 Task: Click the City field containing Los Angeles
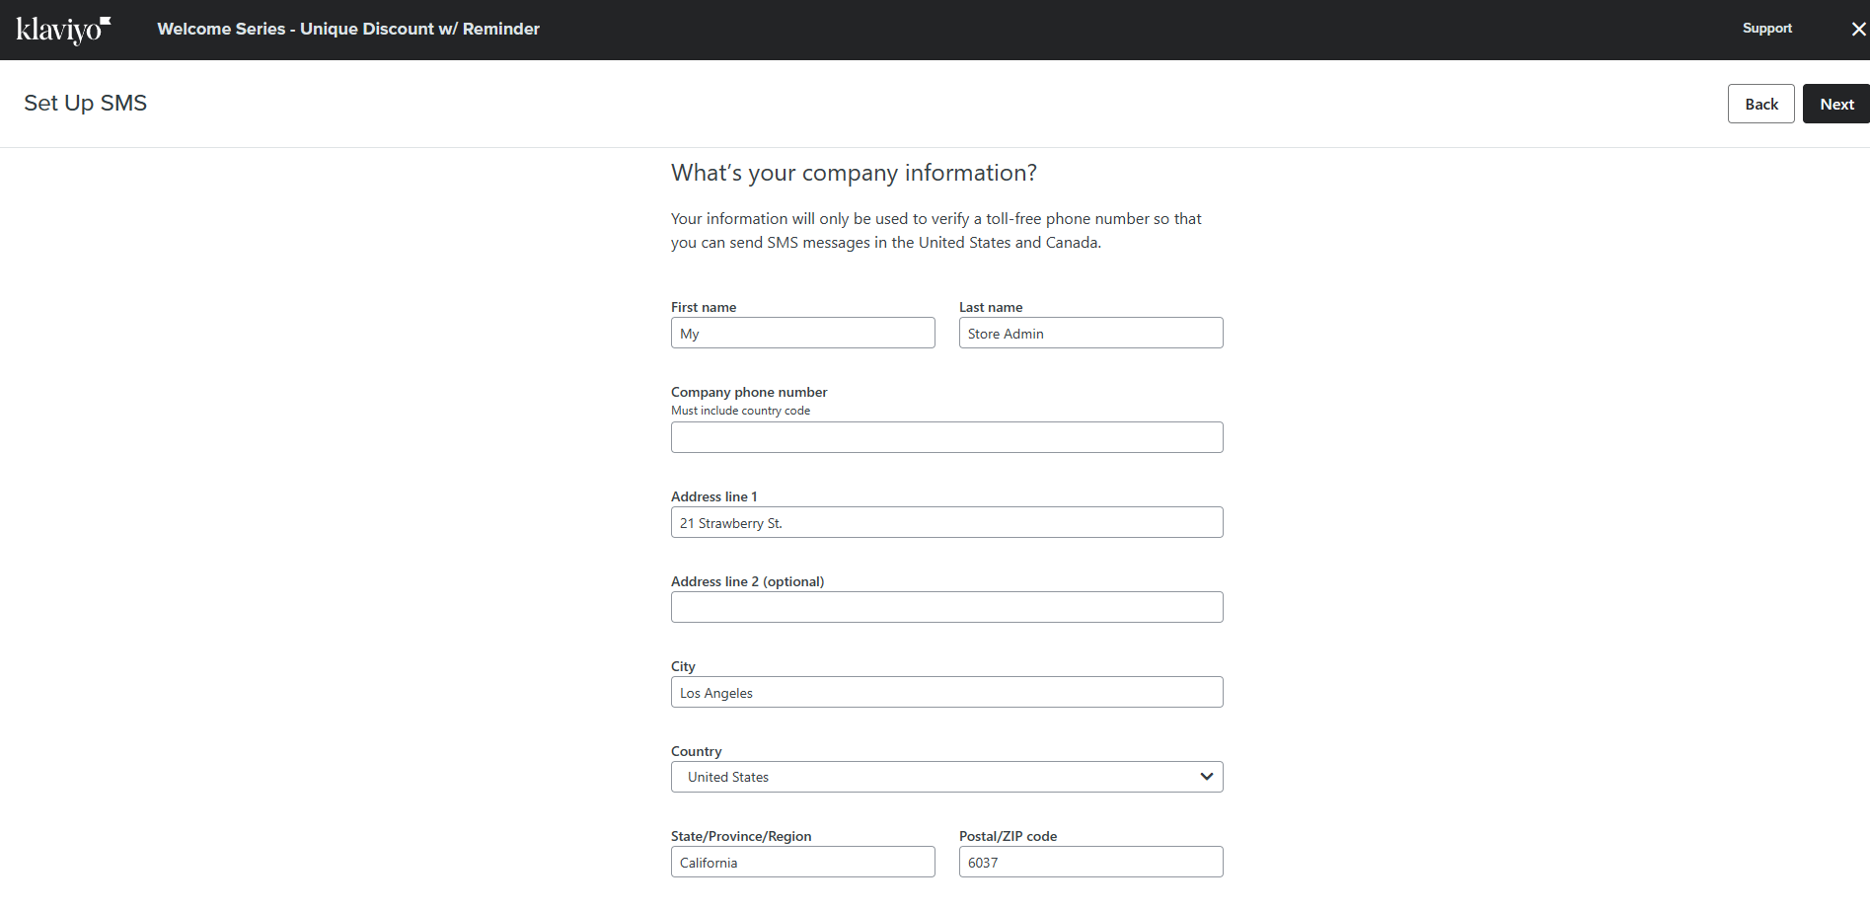coord(946,692)
